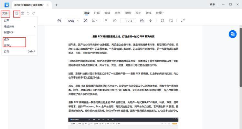Click the blue Word convert floating button
Screen dimensions: 242x129
[x=233, y=34]
